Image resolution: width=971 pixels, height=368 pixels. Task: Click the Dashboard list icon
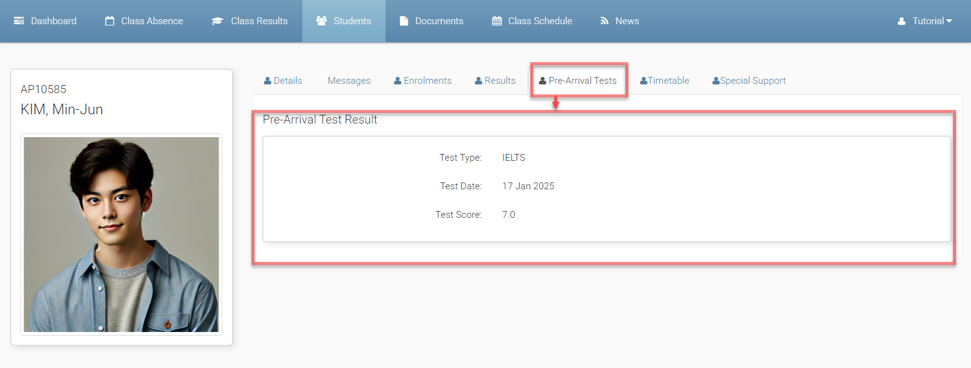coord(19,21)
